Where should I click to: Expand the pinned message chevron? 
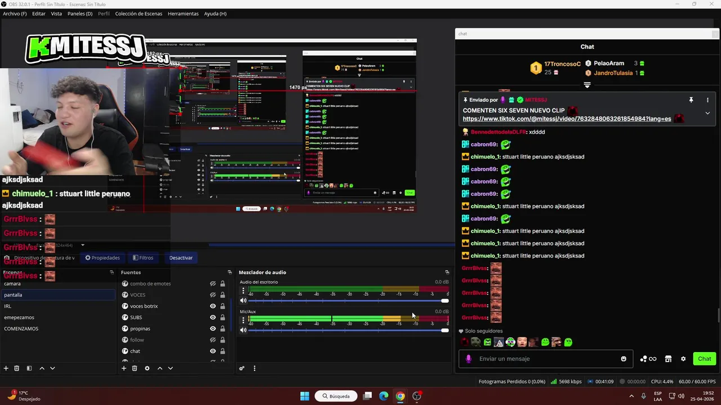tap(707, 113)
